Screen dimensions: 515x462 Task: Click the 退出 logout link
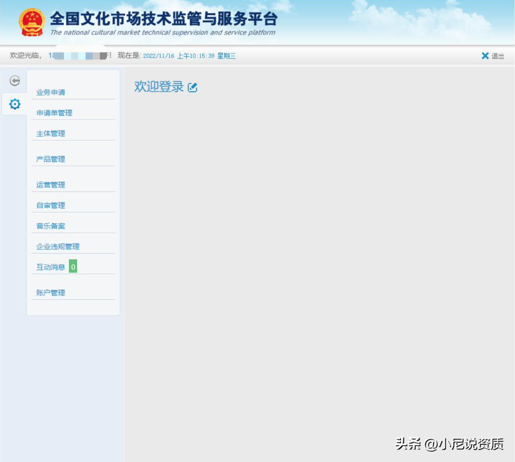pos(498,56)
